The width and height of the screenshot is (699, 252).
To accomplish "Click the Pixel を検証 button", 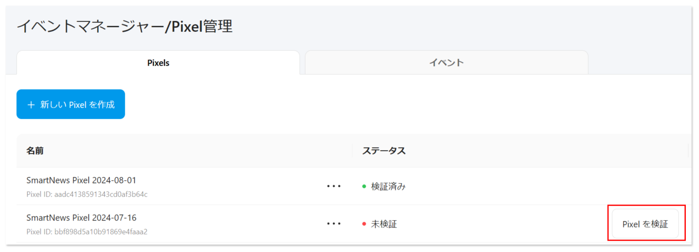I will [645, 224].
